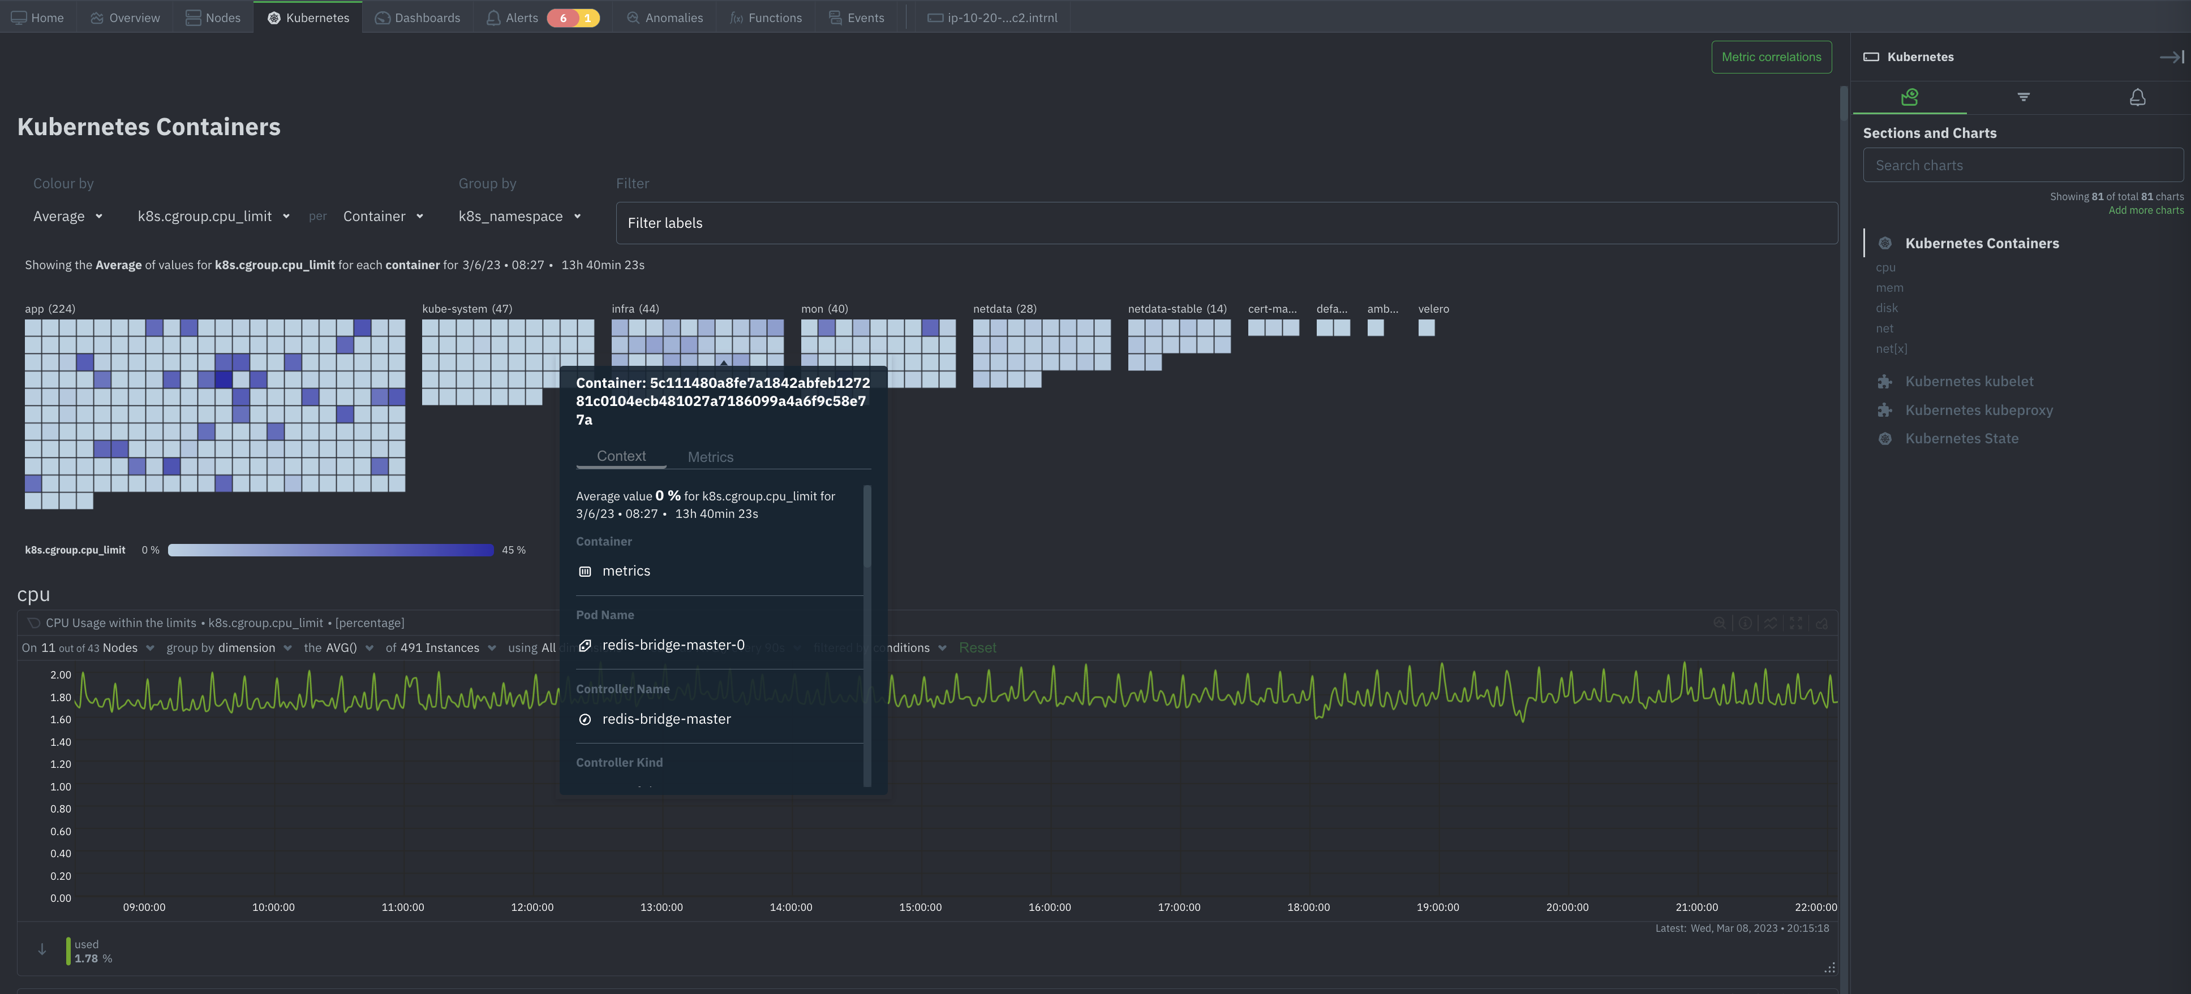Click the Metric correlations button

(1772, 57)
